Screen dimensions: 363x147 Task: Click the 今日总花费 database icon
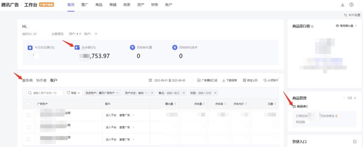pyautogui.click(x=30, y=48)
